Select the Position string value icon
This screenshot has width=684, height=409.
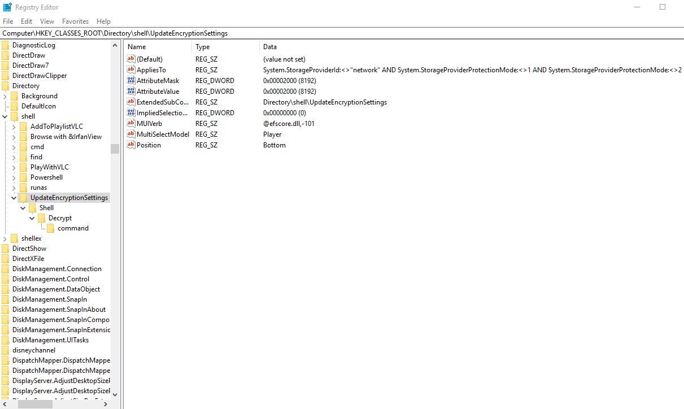[x=132, y=145]
